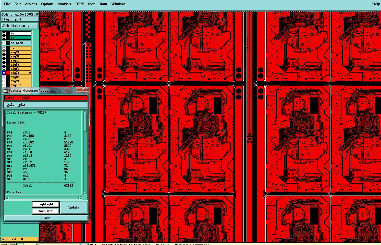Click the Highlight button in histogram popup

click(x=45, y=204)
